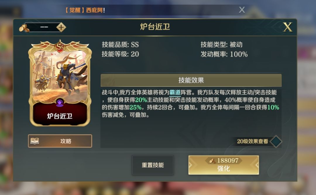Click the coin icon beside 188097 cost

212,161
